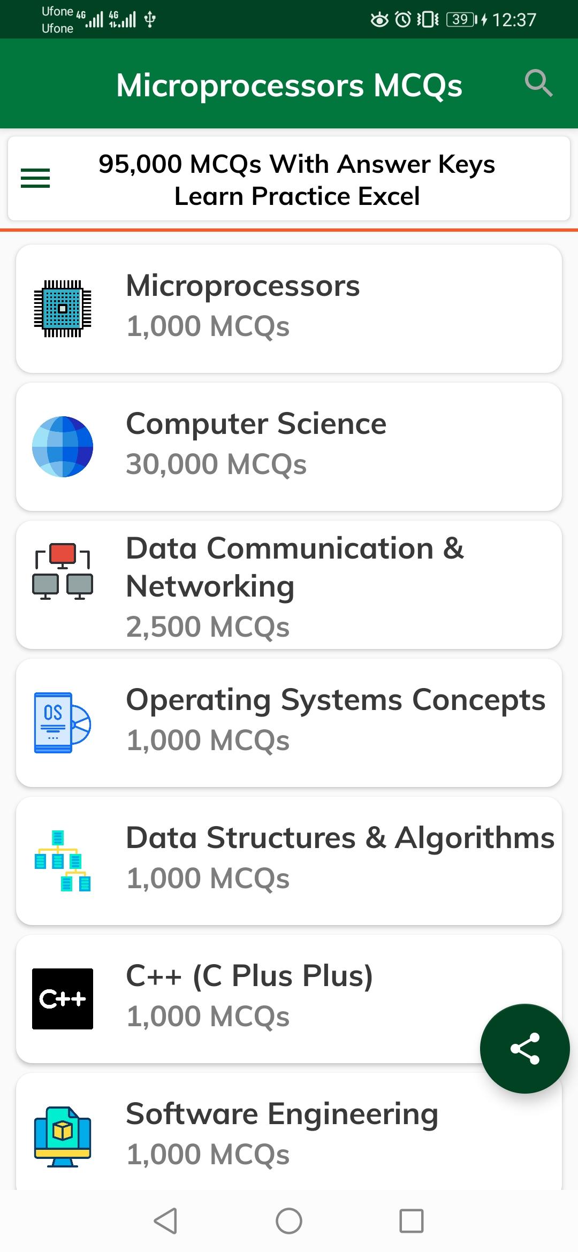Select C++ (C Plus Plus) title

(249, 976)
